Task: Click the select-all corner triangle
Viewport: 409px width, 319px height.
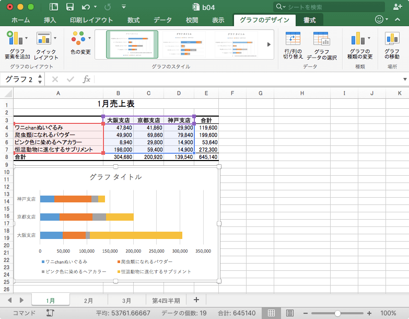Action: tap(8, 93)
